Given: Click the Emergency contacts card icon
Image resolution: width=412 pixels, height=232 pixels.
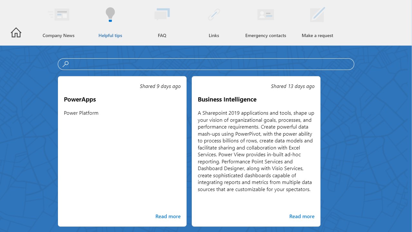Looking at the screenshot, I should [266, 15].
